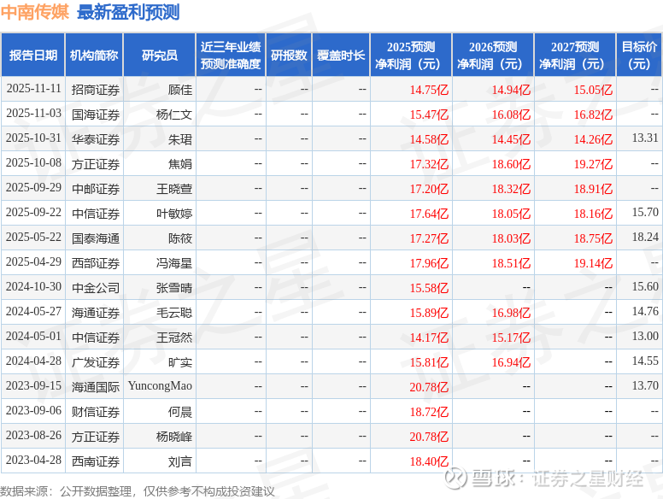
Task: Click researcher name 毛云聪
Action: 174,313
